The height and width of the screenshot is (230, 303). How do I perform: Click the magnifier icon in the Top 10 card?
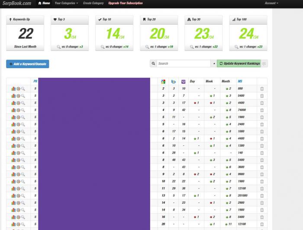click(103, 47)
